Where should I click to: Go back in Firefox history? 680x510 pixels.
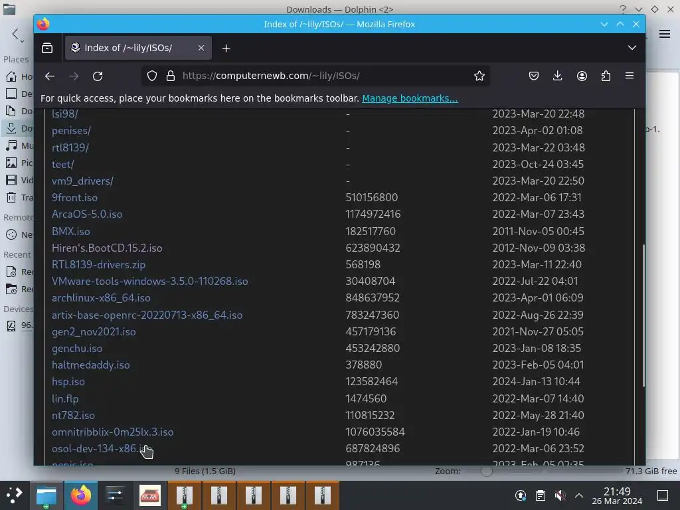coord(50,76)
